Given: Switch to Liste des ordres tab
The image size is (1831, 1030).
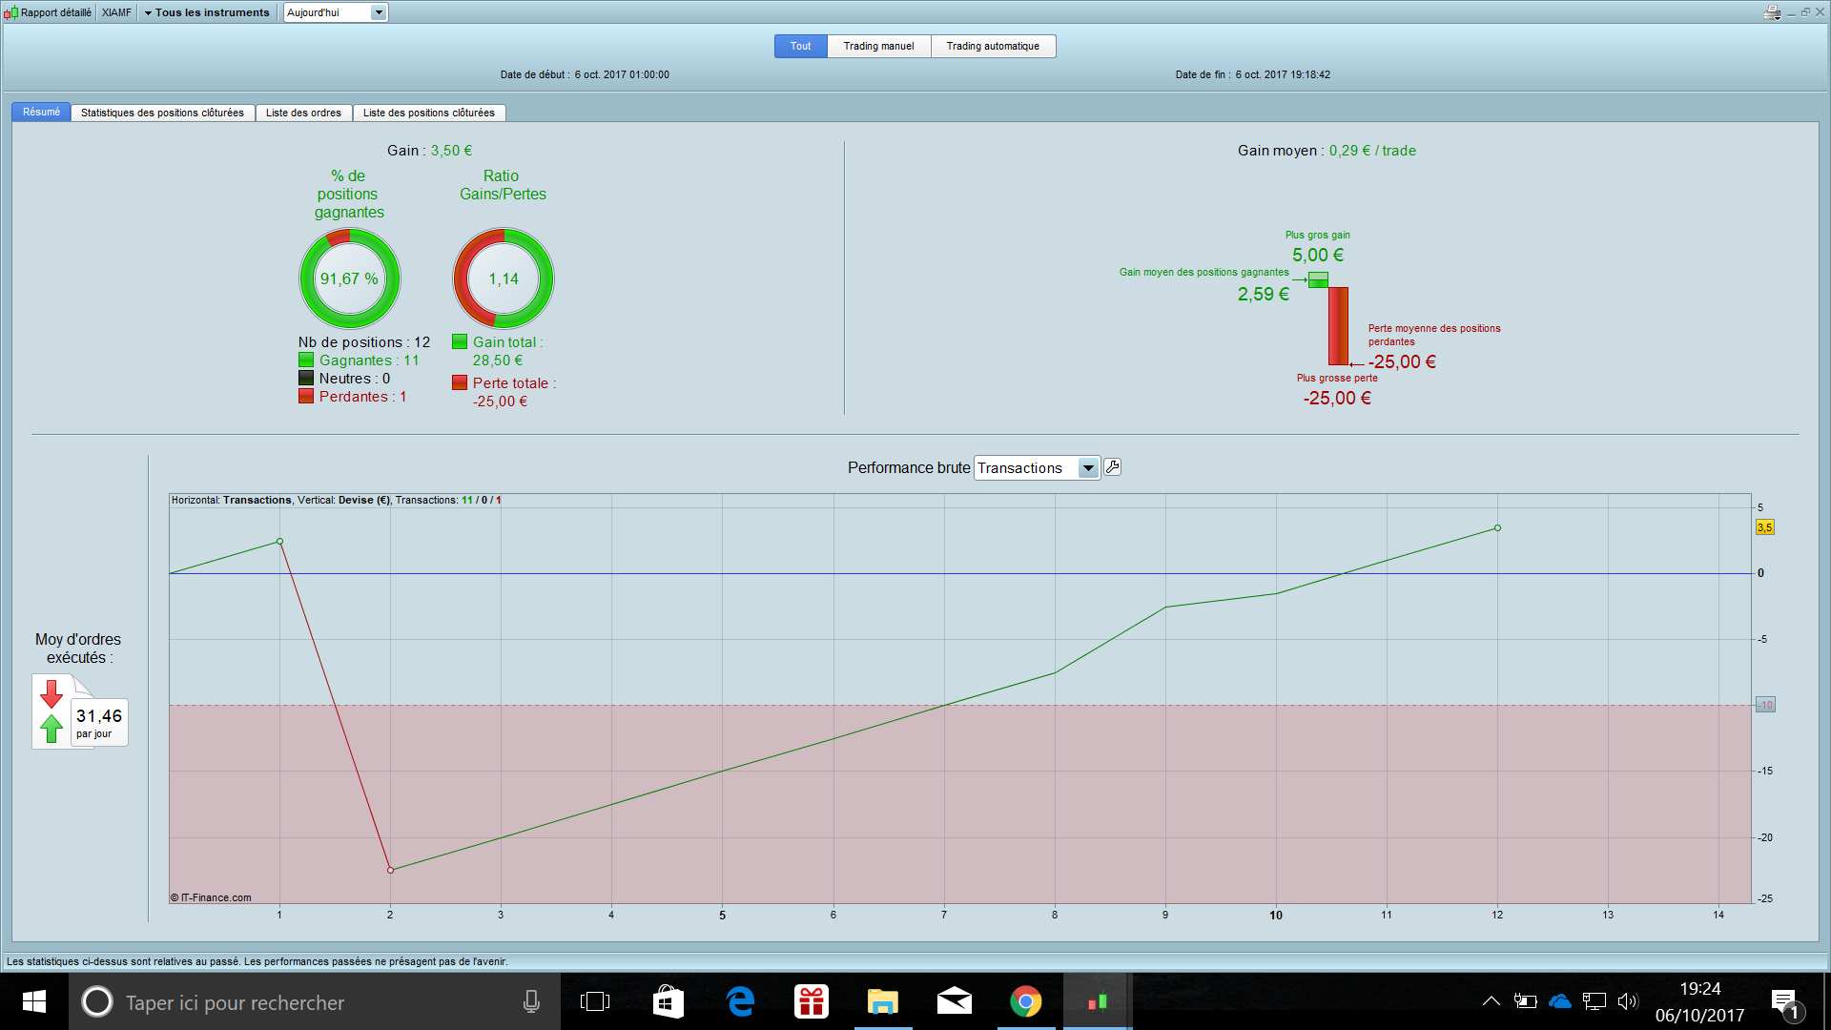Looking at the screenshot, I should tap(303, 113).
